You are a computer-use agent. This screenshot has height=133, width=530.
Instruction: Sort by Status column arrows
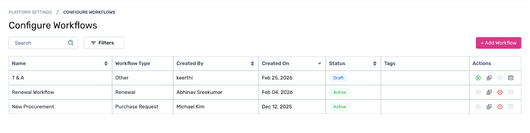pos(375,64)
